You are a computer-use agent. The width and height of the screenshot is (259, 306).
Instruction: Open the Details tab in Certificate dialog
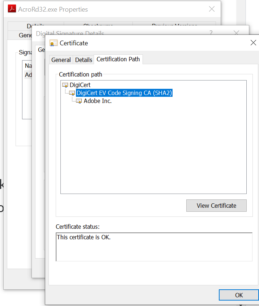[84, 60]
